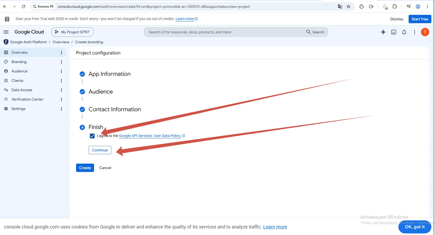
Task: Open Learn more link in trial banner
Action: (187, 19)
